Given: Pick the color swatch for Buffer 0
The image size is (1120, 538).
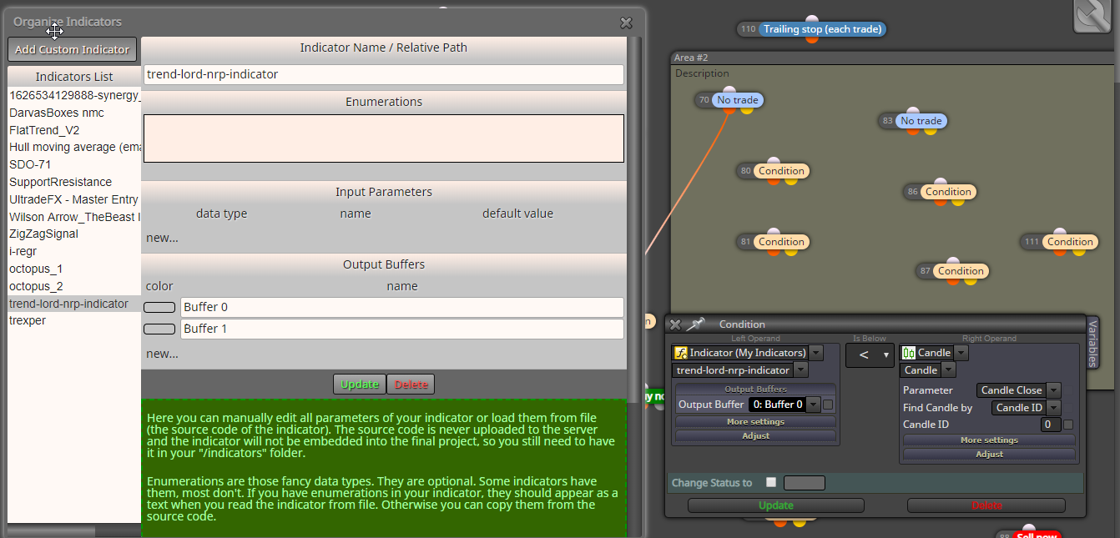Looking at the screenshot, I should pos(159,307).
